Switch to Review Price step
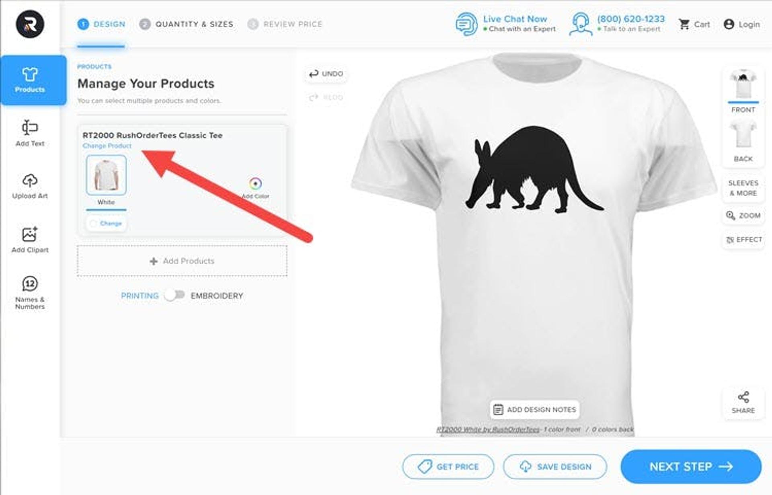This screenshot has width=772, height=495. click(285, 24)
